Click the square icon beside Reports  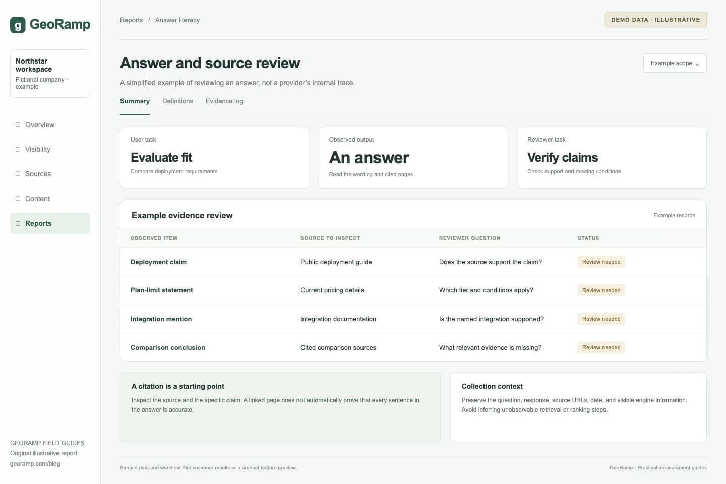[x=18, y=223]
